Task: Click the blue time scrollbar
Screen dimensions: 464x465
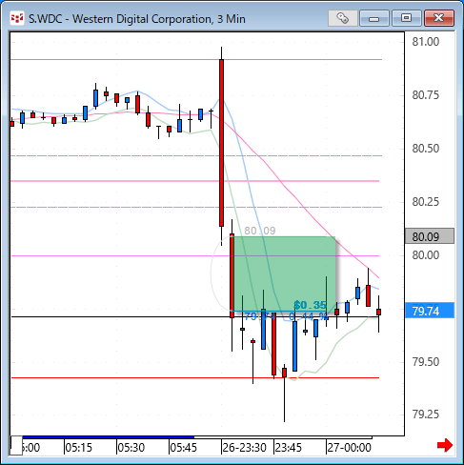Action: 109,437
